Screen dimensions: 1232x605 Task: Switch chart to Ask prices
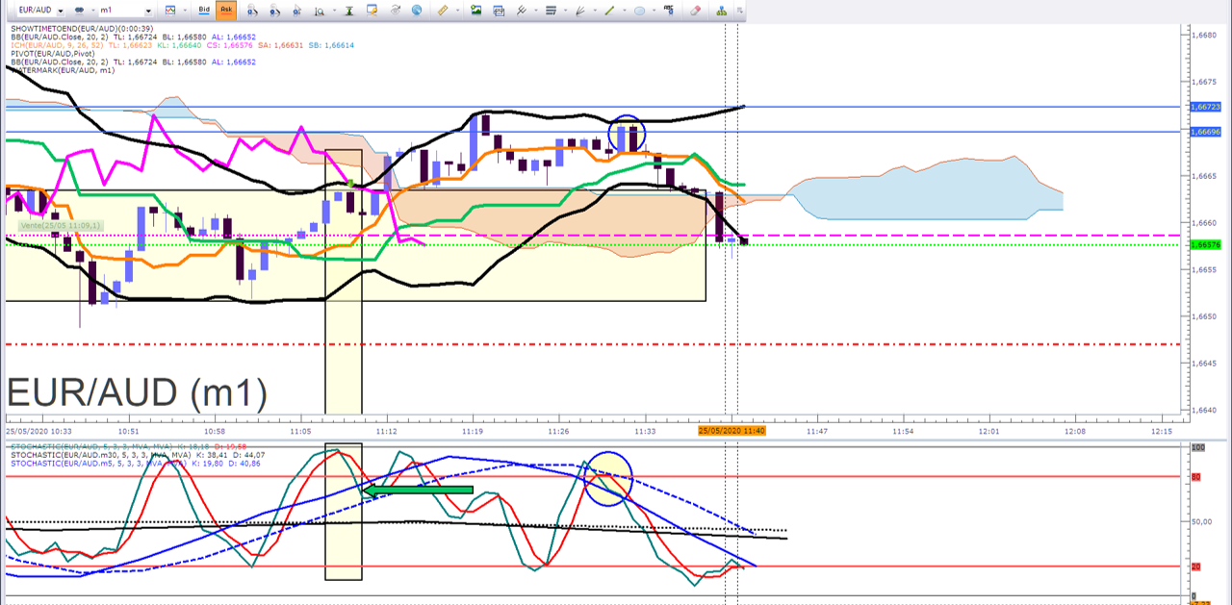coord(226,10)
